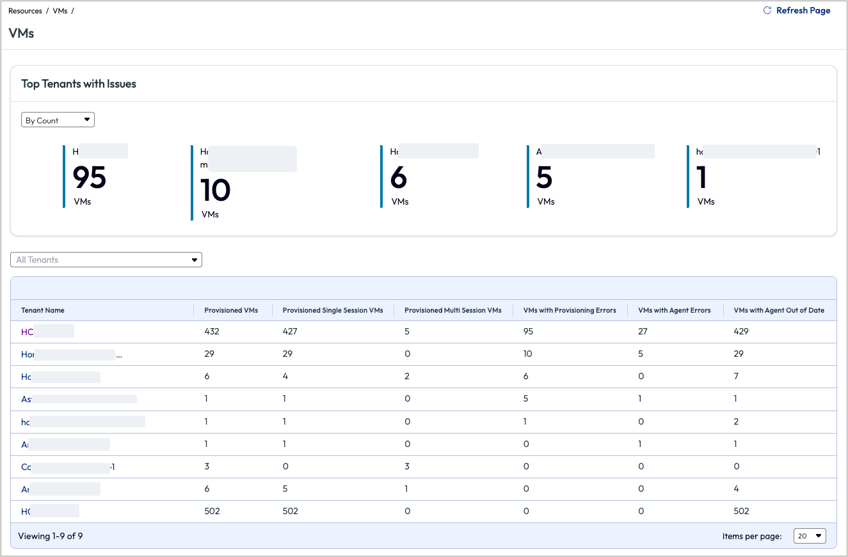Sort by Provisioned VMs column header
848x557 pixels.
pos(231,310)
